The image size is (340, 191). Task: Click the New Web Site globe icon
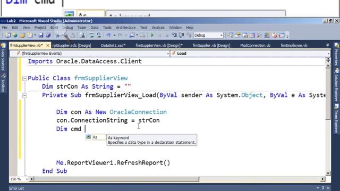(15, 35)
